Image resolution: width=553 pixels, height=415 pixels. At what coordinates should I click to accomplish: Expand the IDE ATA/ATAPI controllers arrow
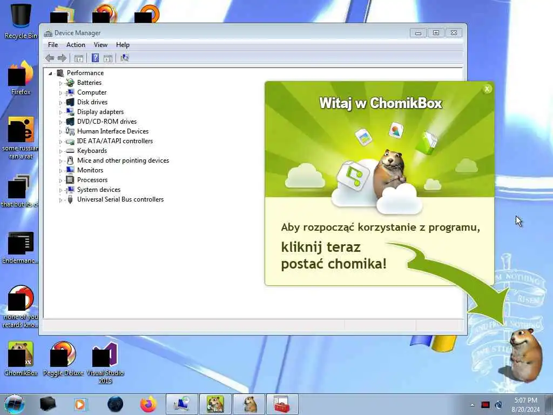[60, 142]
